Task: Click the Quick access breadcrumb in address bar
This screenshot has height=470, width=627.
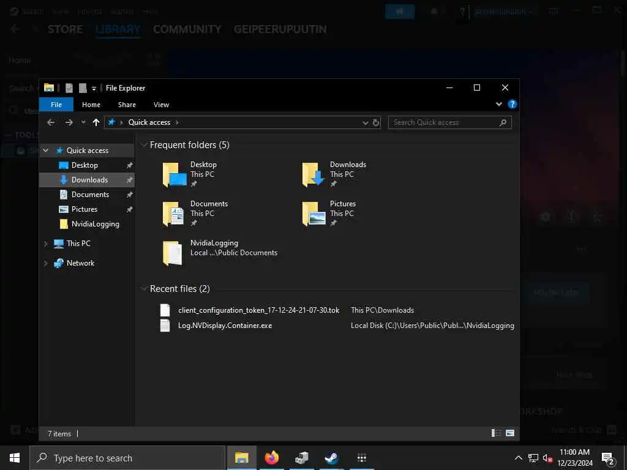Action: [x=149, y=122]
